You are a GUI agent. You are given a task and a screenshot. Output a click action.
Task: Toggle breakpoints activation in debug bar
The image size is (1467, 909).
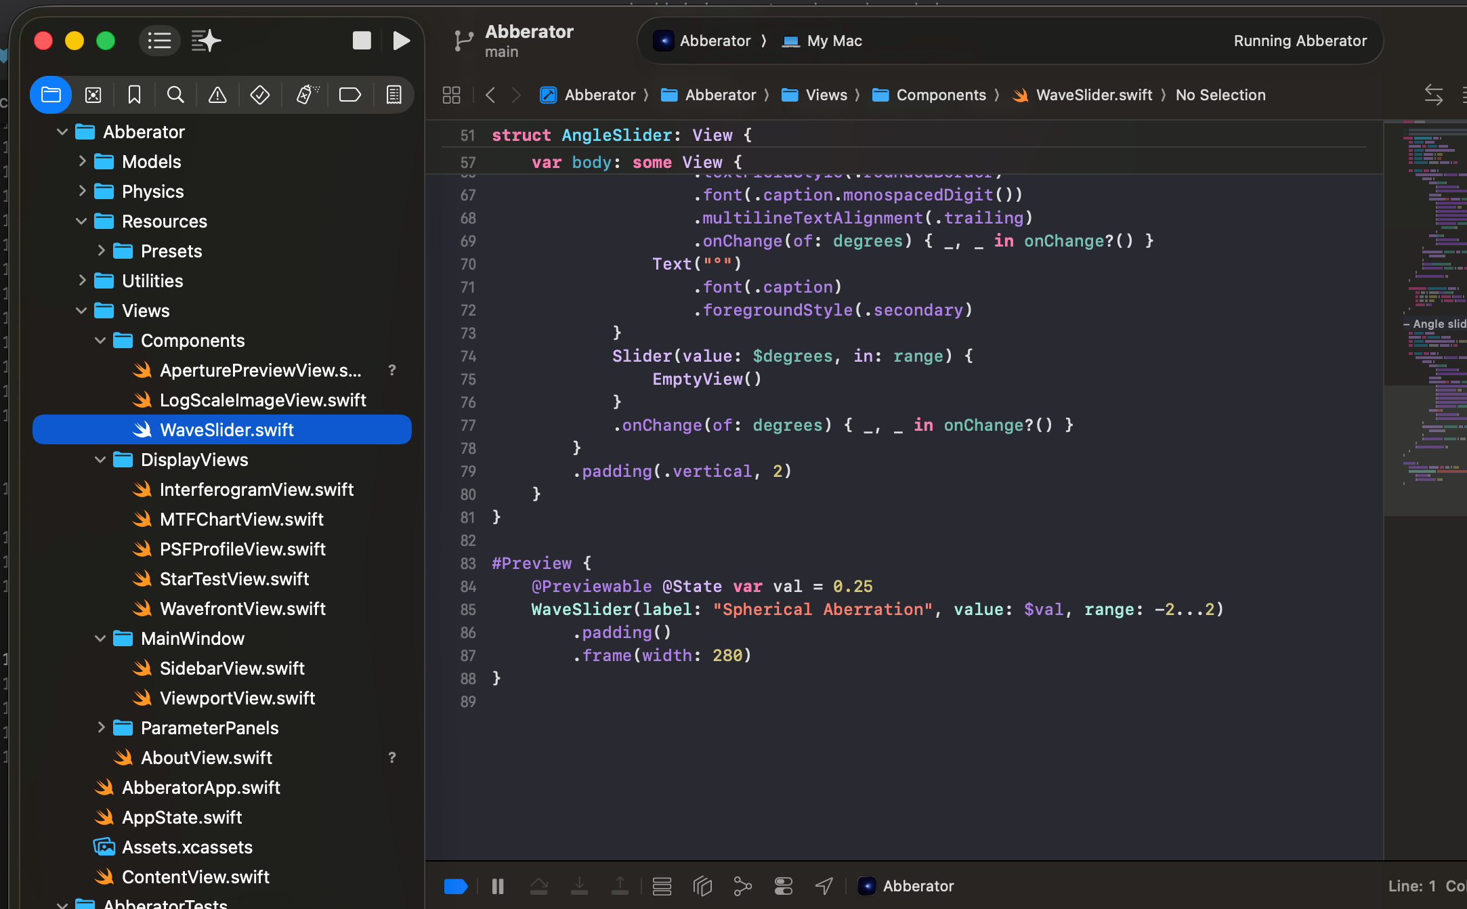tap(455, 886)
